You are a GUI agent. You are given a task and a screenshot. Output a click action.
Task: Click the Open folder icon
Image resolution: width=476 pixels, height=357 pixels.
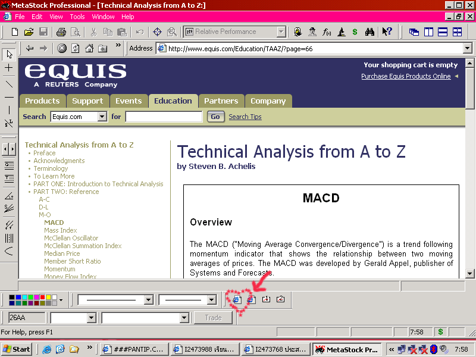[29, 32]
